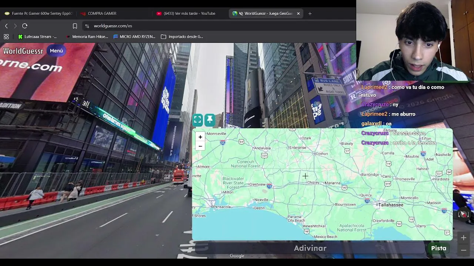The image size is (474, 266).
Task: Open the Google logo link in Street View
Action: [x=237, y=256]
